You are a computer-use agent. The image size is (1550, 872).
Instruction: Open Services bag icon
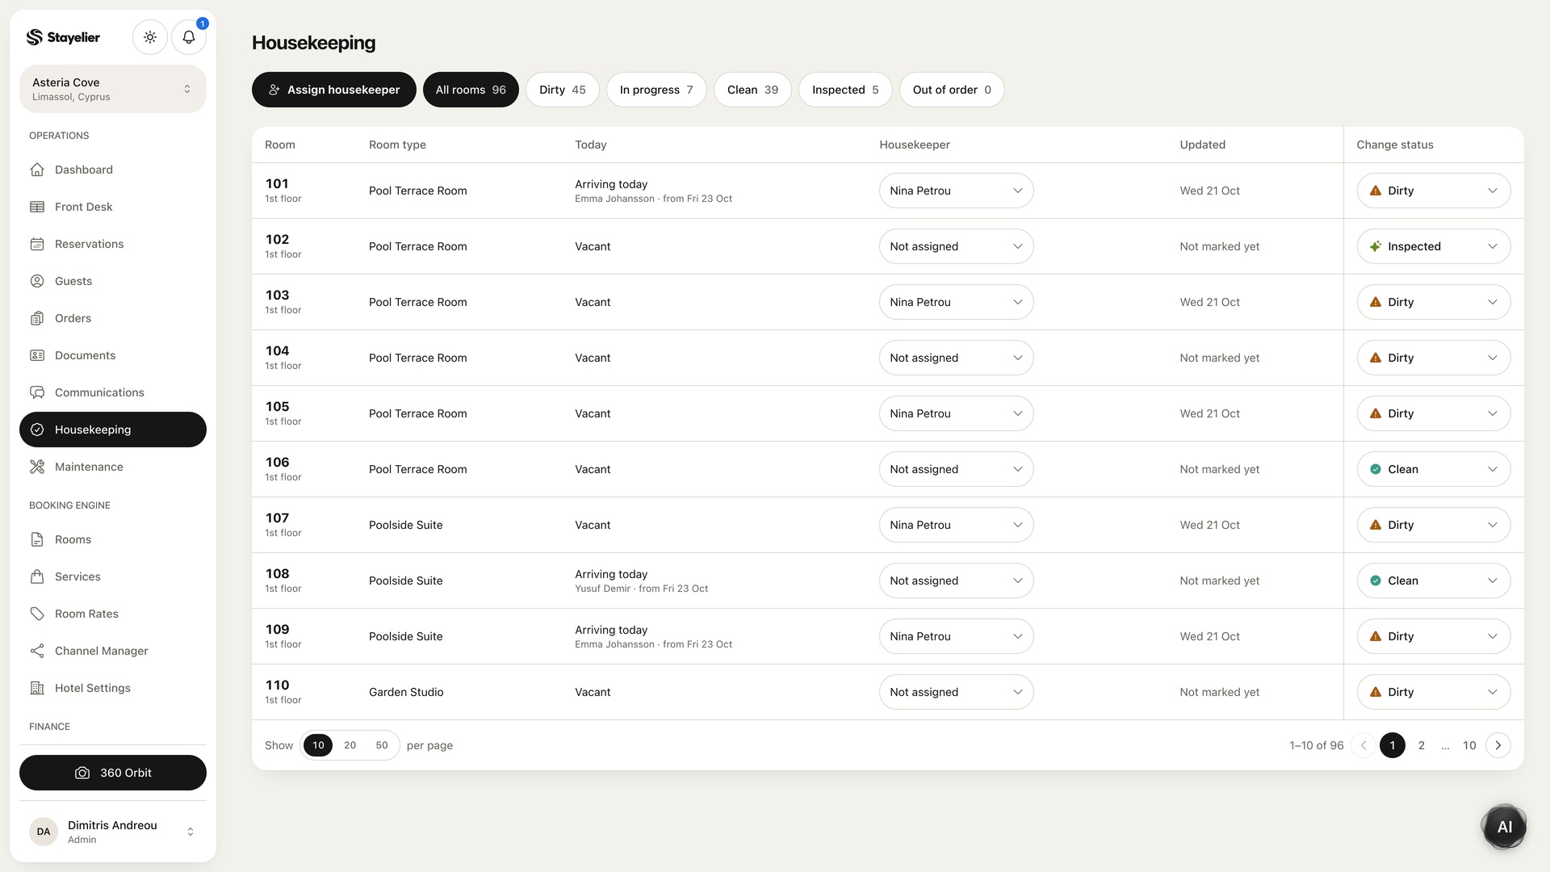click(37, 576)
